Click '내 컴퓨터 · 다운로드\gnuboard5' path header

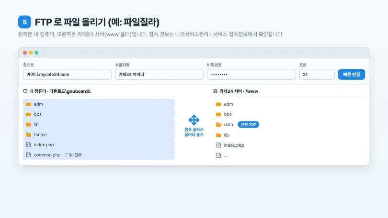pos(60,91)
